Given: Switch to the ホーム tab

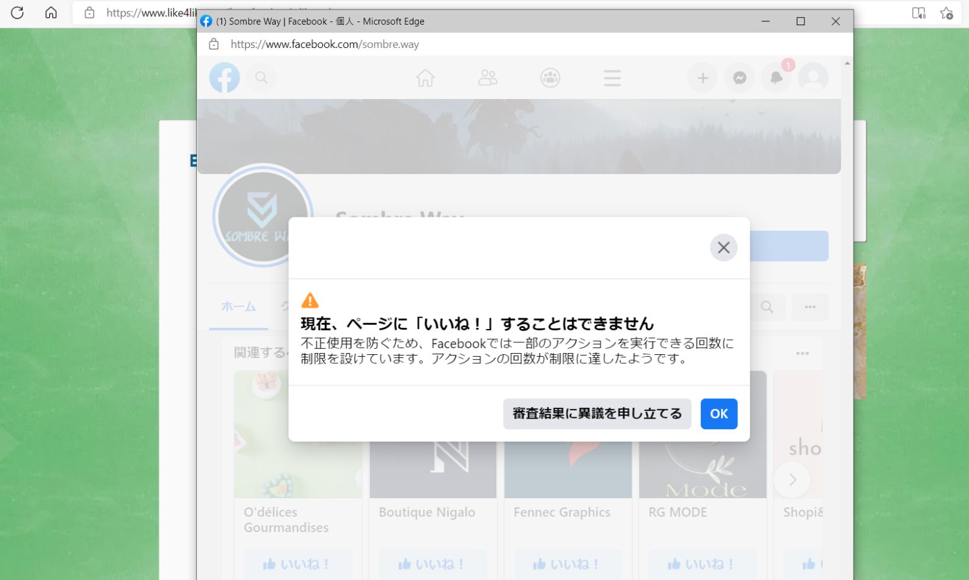Looking at the screenshot, I should click(x=238, y=307).
